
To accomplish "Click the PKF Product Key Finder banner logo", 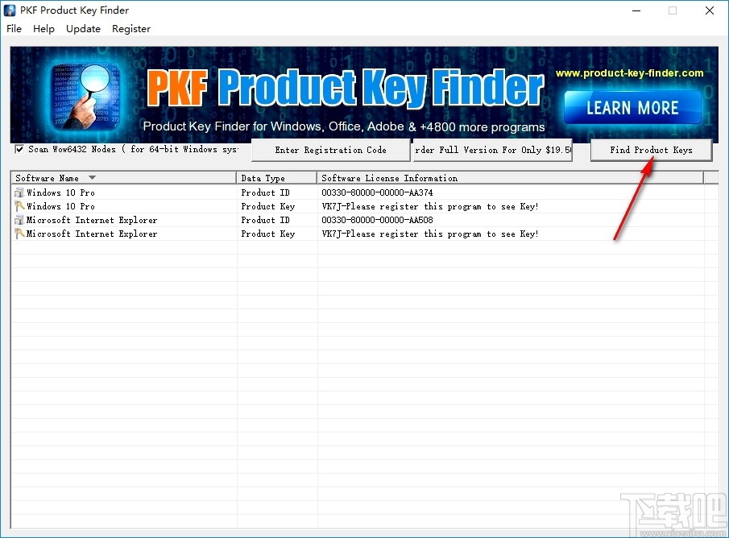I will 346,89.
